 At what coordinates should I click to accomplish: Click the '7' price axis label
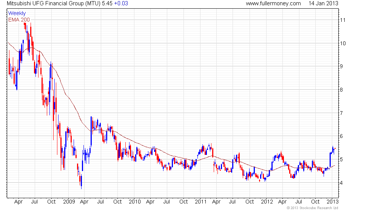point(341,113)
